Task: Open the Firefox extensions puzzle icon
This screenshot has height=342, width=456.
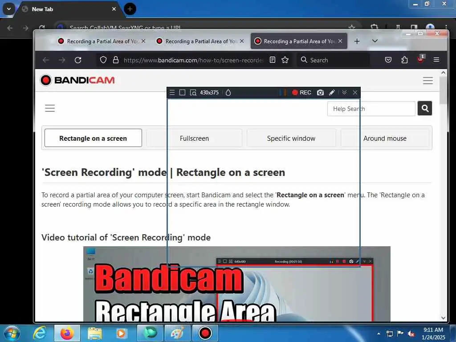Action: pyautogui.click(x=404, y=60)
